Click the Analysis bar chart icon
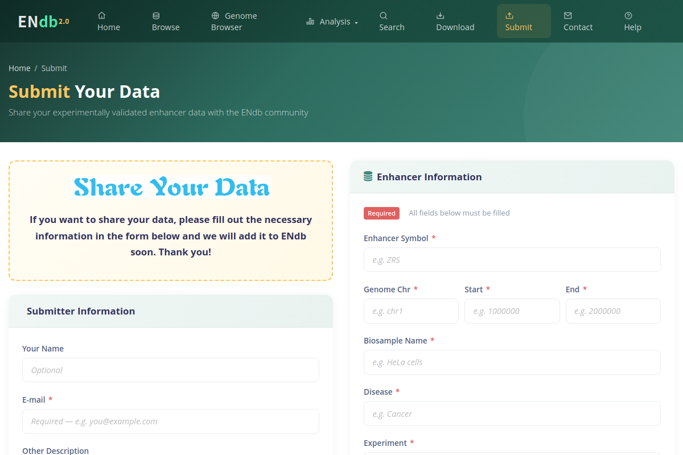Viewport: 683px width, 455px height. click(310, 22)
